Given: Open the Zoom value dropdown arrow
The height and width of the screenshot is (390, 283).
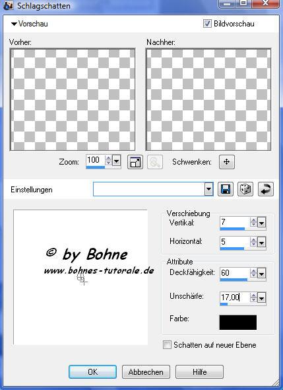Looking at the screenshot, I should (116, 161).
